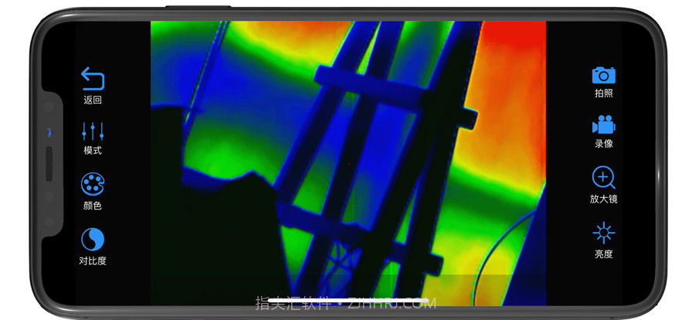Viewport: 692px width, 320px height.
Task: Select the 对比度 text label
Action: pos(93,260)
